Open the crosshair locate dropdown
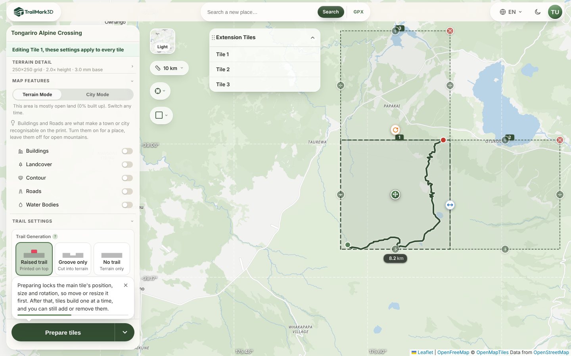 160,91
